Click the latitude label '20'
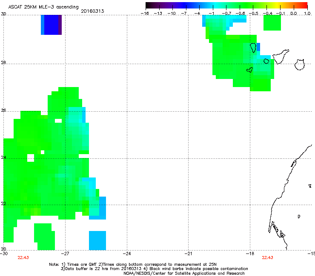The height and width of the screenshot is (276, 315). pyautogui.click(x=3, y=249)
